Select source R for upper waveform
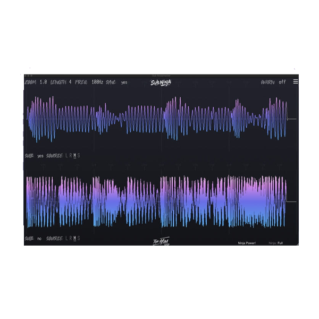Viewport: 319px width, 319px height. tap(71, 156)
